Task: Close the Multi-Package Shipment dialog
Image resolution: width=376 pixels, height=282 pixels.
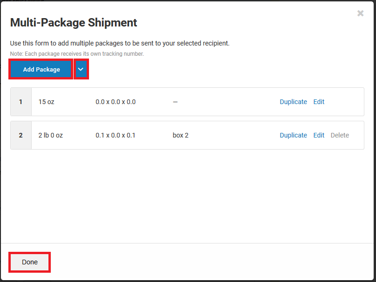Action: coord(360,13)
